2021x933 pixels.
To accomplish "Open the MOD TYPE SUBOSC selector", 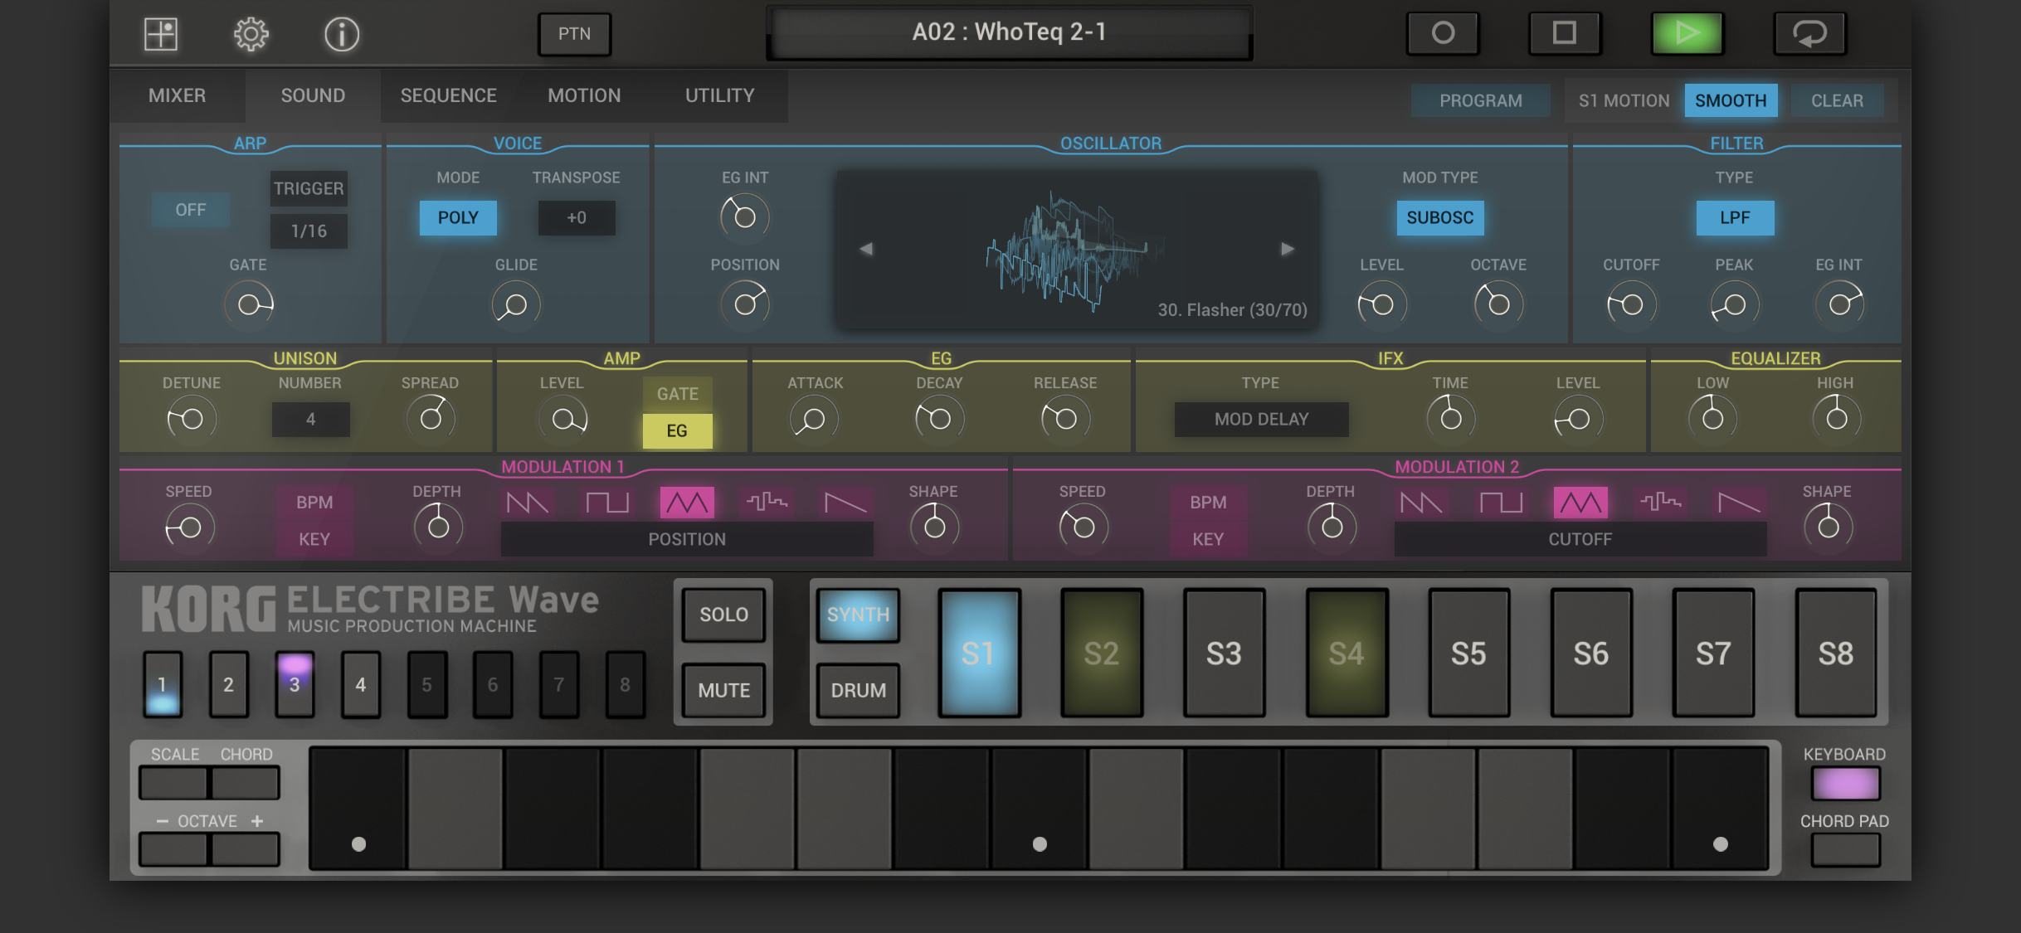I will 1439,217.
